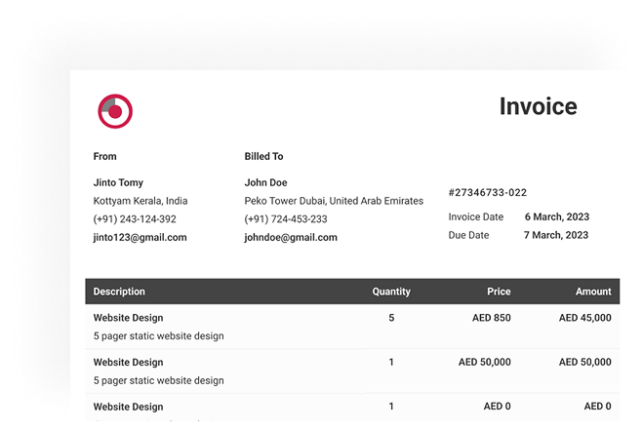Select the AED 45,000 amount cell
This screenshot has height=429, width=642.
click(585, 318)
